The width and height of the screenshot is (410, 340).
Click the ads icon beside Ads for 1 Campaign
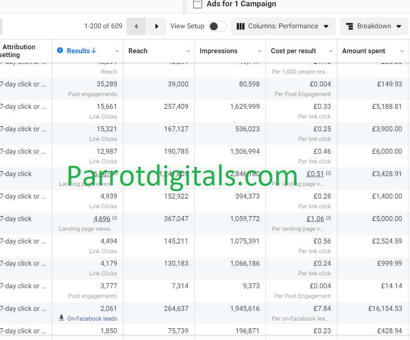197,4
